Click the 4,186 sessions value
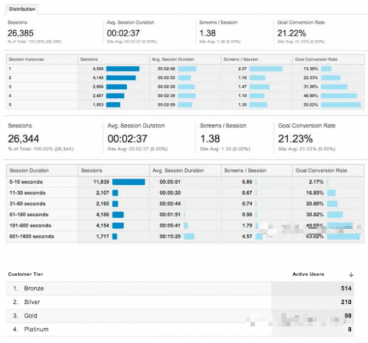The height and width of the screenshot is (343, 368). 102,214
